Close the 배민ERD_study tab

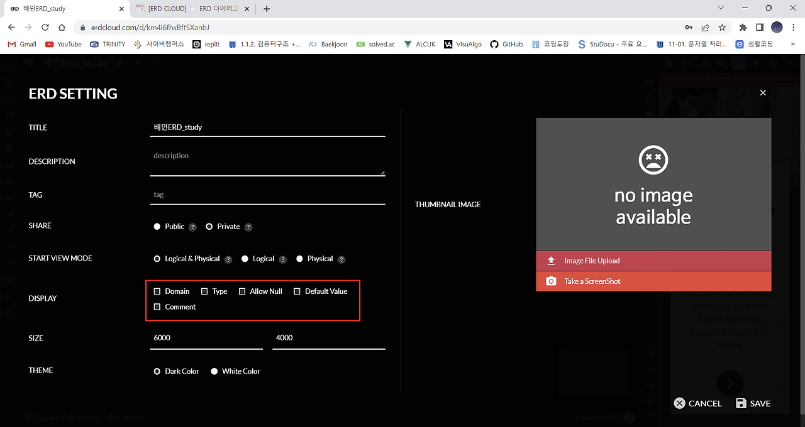pyautogui.click(x=122, y=9)
